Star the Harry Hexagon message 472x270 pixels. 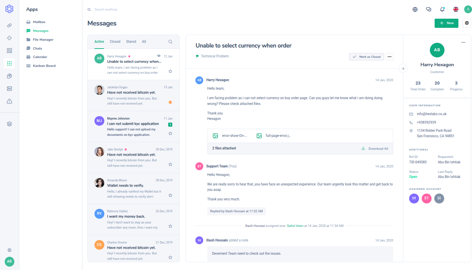coord(170,71)
